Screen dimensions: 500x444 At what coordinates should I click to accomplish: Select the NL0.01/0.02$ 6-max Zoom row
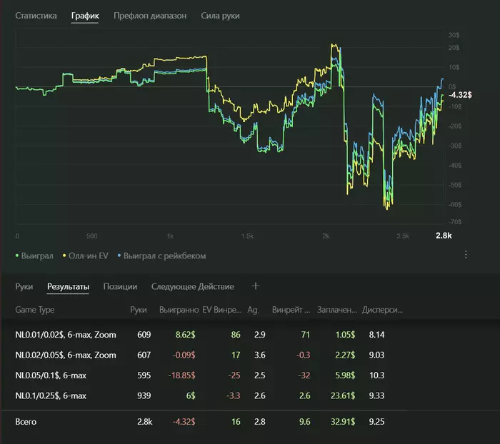tap(66, 334)
